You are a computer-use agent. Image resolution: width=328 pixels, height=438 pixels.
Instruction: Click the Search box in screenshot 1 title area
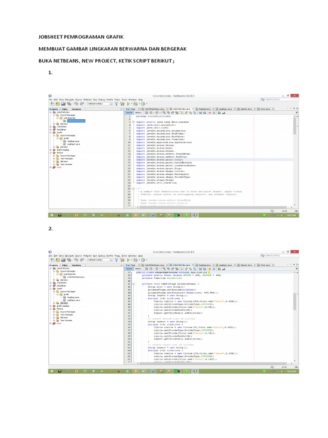point(278,99)
